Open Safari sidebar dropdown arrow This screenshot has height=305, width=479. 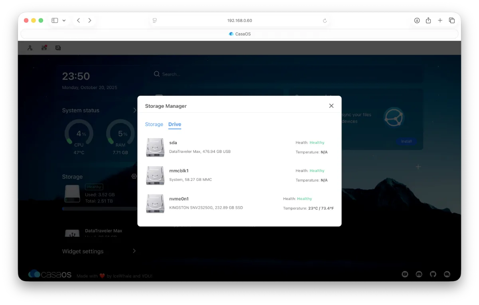64,20
